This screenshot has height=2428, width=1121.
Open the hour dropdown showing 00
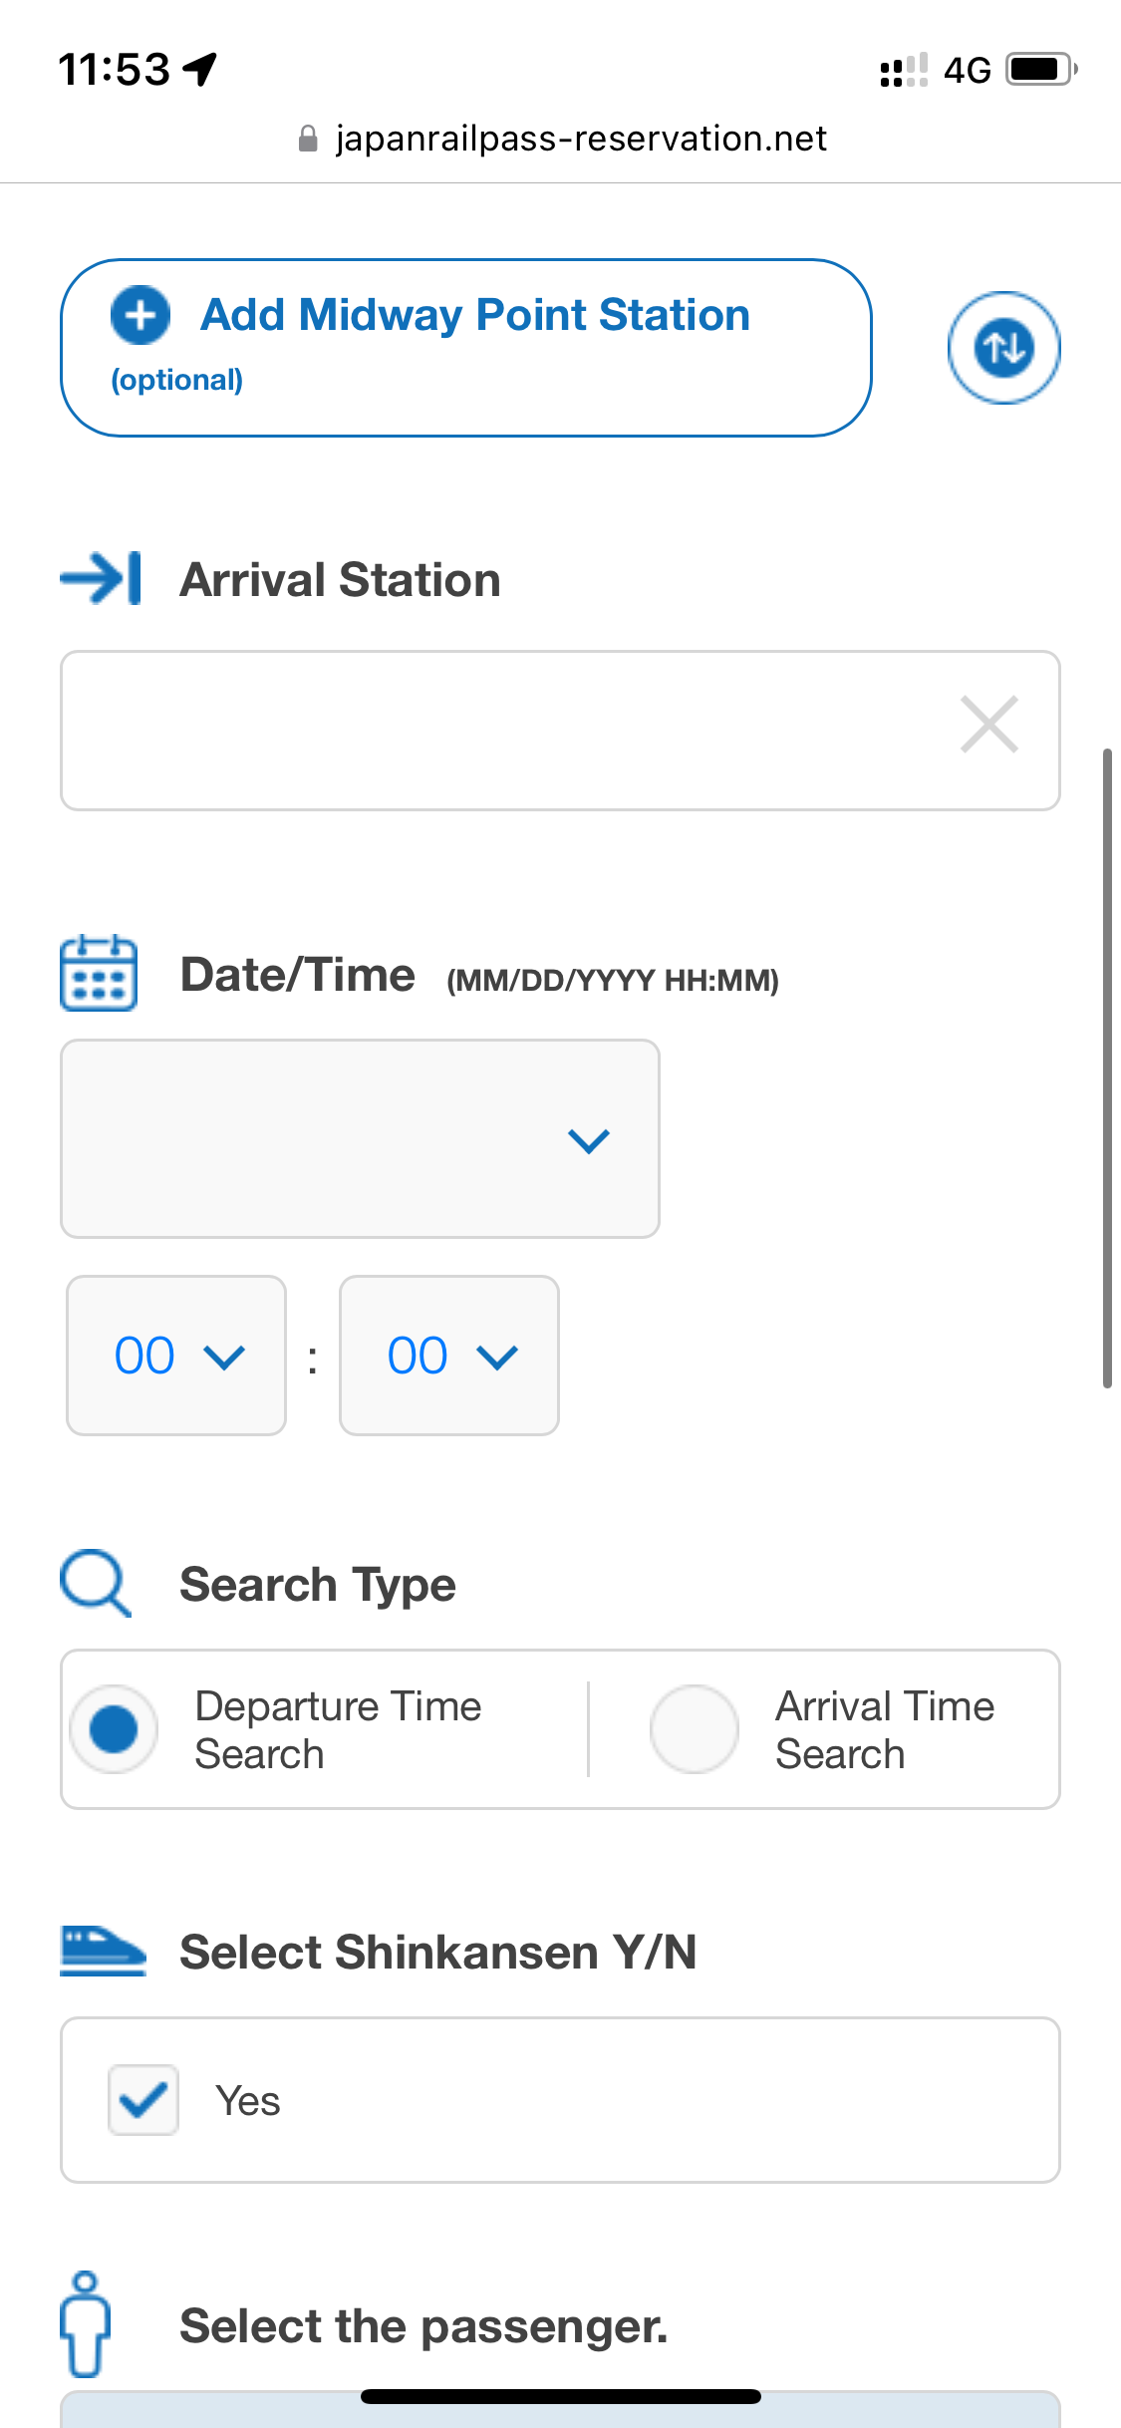[176, 1356]
